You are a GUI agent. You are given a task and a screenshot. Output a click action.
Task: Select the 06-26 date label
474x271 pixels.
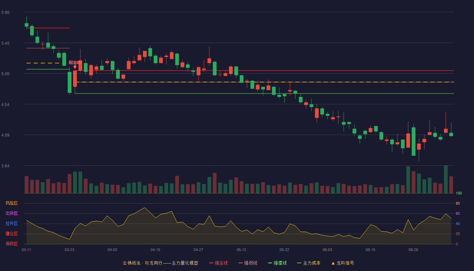click(413, 250)
